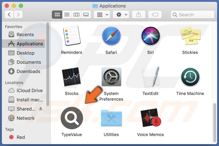Screen dimensions: 219x146
Task: Launch the Safari compass icon
Action: [111, 36]
